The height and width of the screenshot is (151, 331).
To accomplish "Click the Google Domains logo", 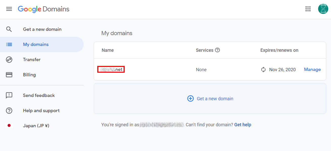I will (x=43, y=9).
